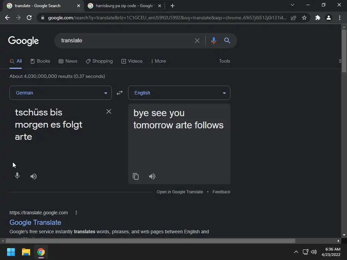View site information via the lock icon

pos(42,18)
